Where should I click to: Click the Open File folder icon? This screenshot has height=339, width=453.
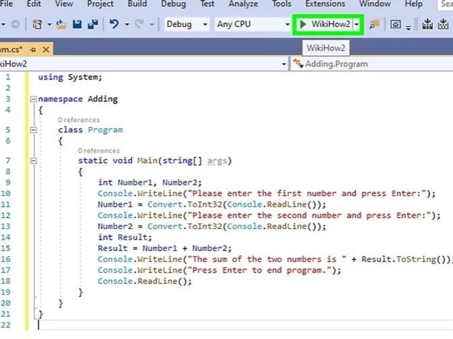click(61, 24)
